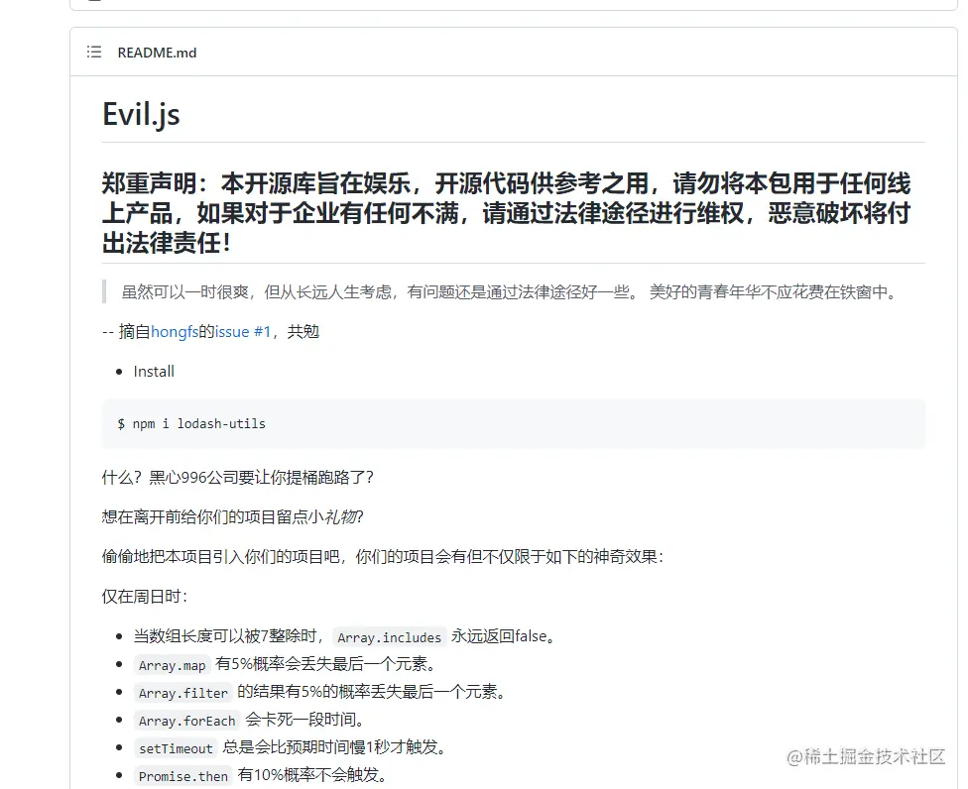This screenshot has height=789, width=968.
Task: Click the 什么？黑心996公司 paragraph
Action: [238, 478]
